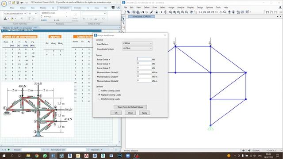Click the Force Global Y input field

click(144, 64)
